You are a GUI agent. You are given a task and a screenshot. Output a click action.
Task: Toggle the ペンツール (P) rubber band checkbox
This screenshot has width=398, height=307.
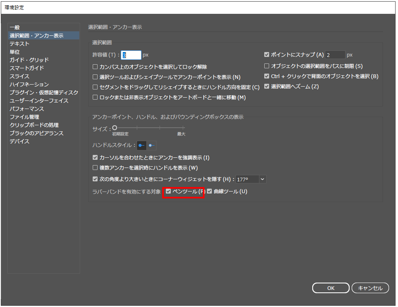(x=168, y=192)
